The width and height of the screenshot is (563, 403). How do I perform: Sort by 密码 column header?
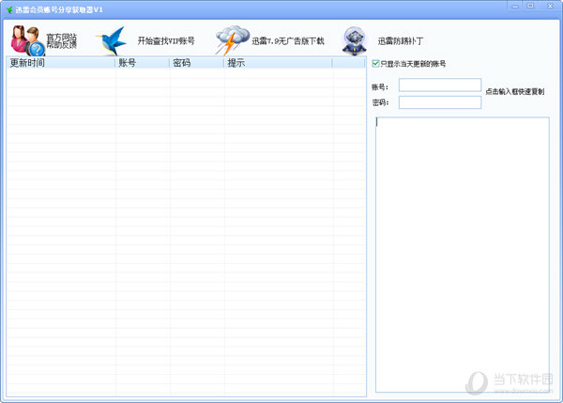[x=197, y=63]
